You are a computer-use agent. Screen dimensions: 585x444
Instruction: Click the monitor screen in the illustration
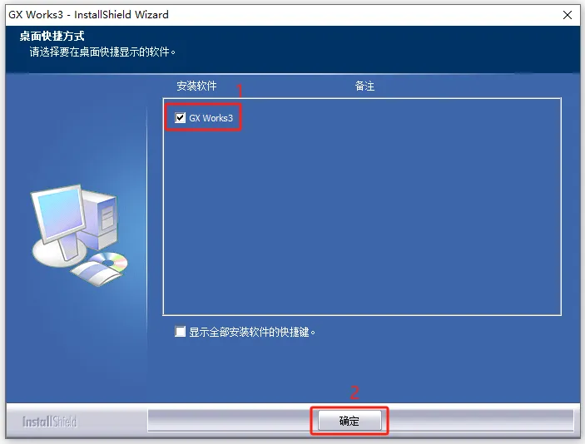pyautogui.click(x=60, y=215)
